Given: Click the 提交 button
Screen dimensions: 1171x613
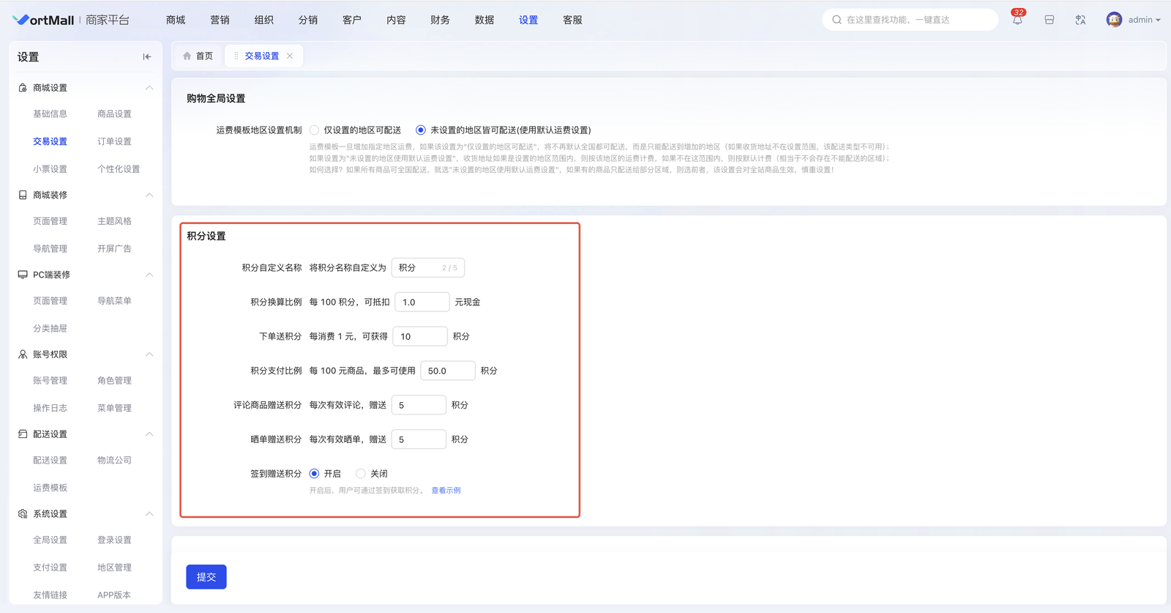Looking at the screenshot, I should [x=206, y=577].
